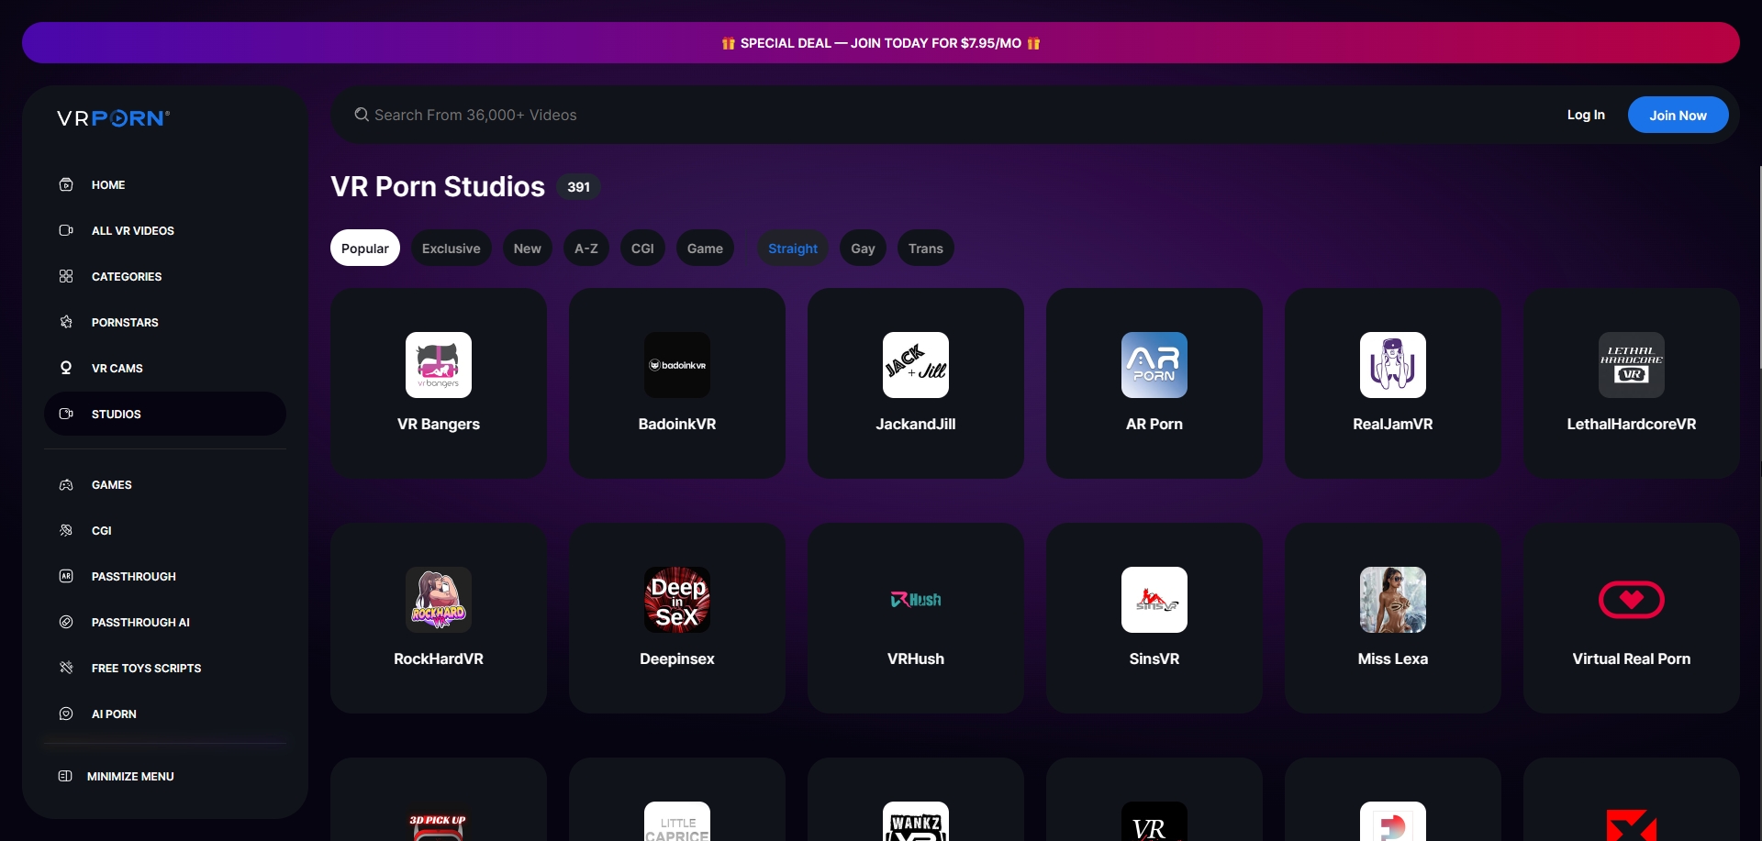
Task: Enable the Trans filter pill
Action: 925,249
